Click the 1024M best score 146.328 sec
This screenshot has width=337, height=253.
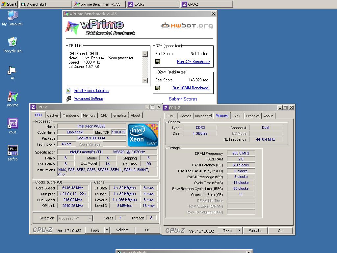point(198,80)
